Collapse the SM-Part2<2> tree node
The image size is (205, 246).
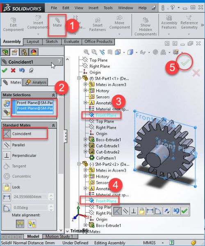[x=79, y=164]
